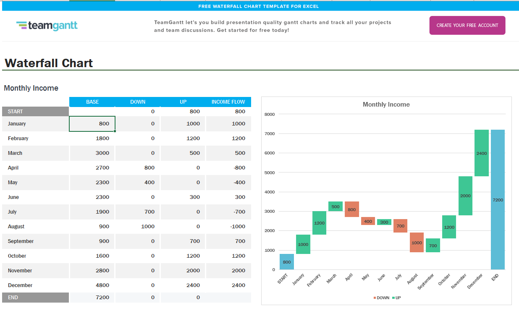Click the START row label cell
This screenshot has height=324, width=519.
(x=35, y=112)
